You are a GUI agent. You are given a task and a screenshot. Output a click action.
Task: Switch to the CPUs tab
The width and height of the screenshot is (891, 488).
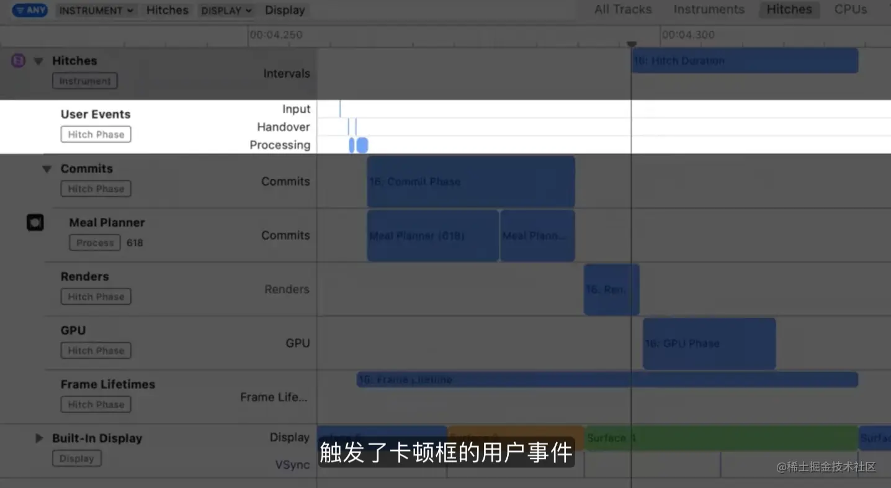[x=851, y=9]
